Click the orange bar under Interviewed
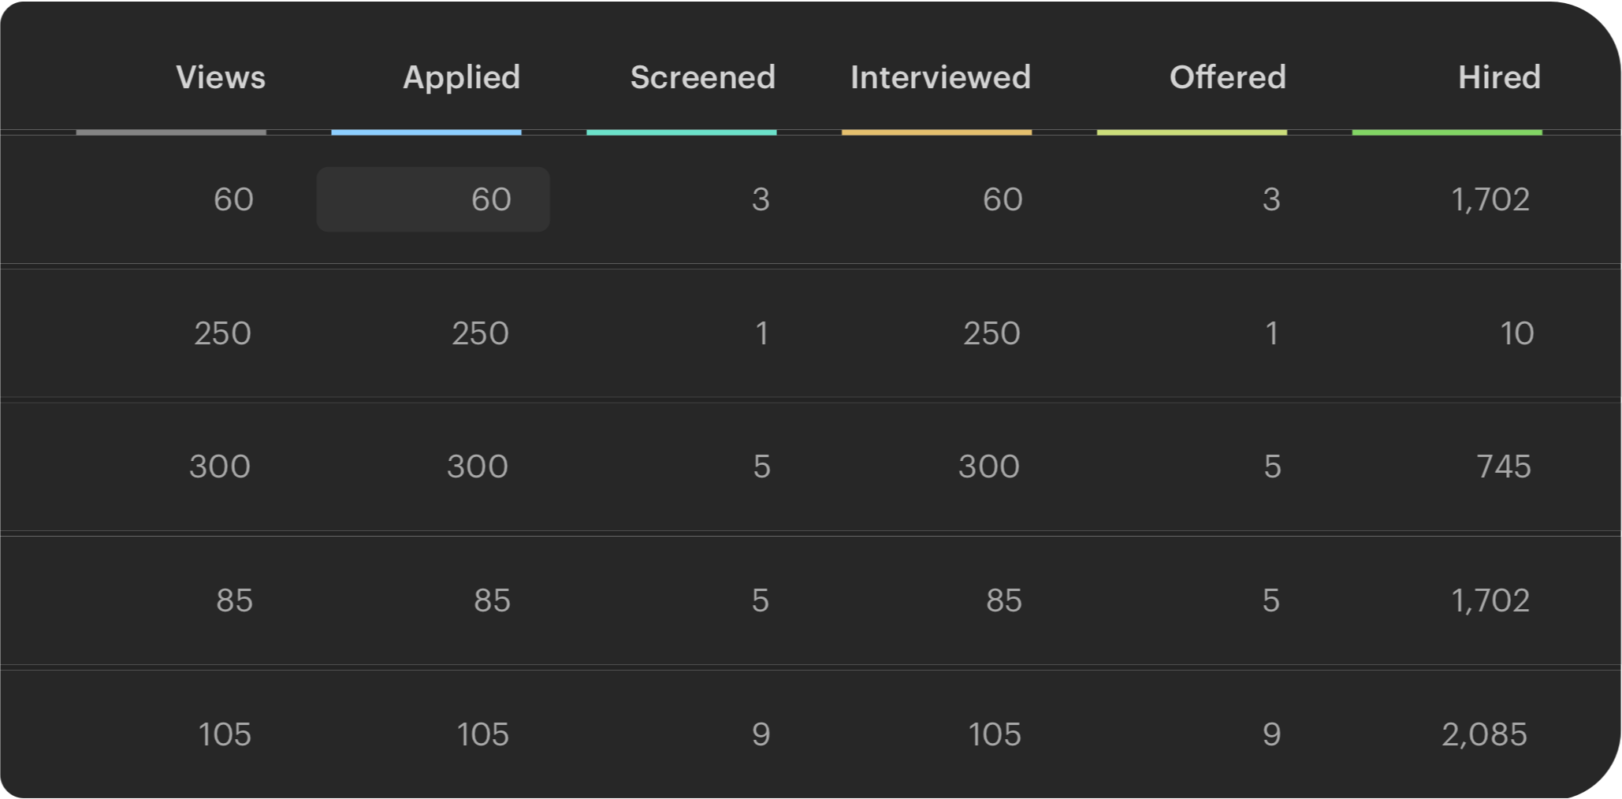This screenshot has width=1622, height=799. tap(937, 132)
